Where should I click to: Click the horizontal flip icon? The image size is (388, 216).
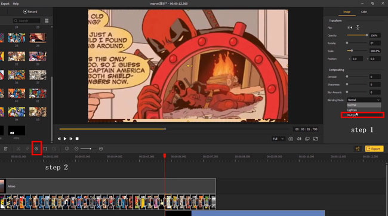point(350,27)
